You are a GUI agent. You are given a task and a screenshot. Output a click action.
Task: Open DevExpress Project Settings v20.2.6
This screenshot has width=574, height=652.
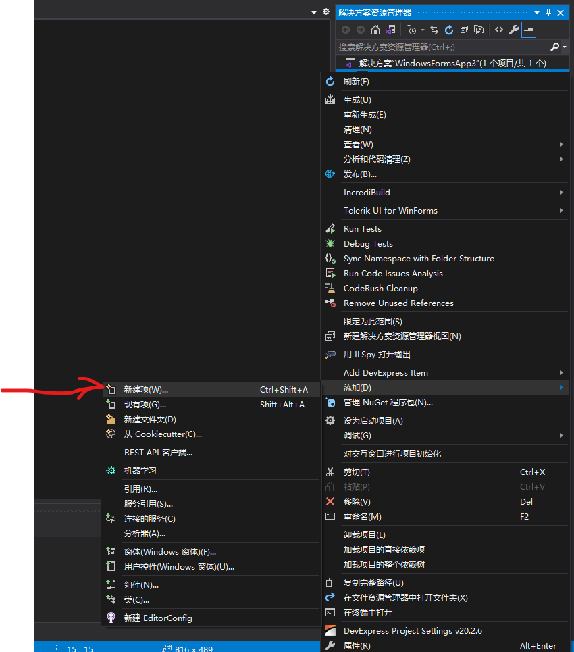[445, 631]
